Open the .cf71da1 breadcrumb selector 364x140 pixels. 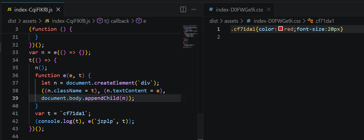pos(324,21)
